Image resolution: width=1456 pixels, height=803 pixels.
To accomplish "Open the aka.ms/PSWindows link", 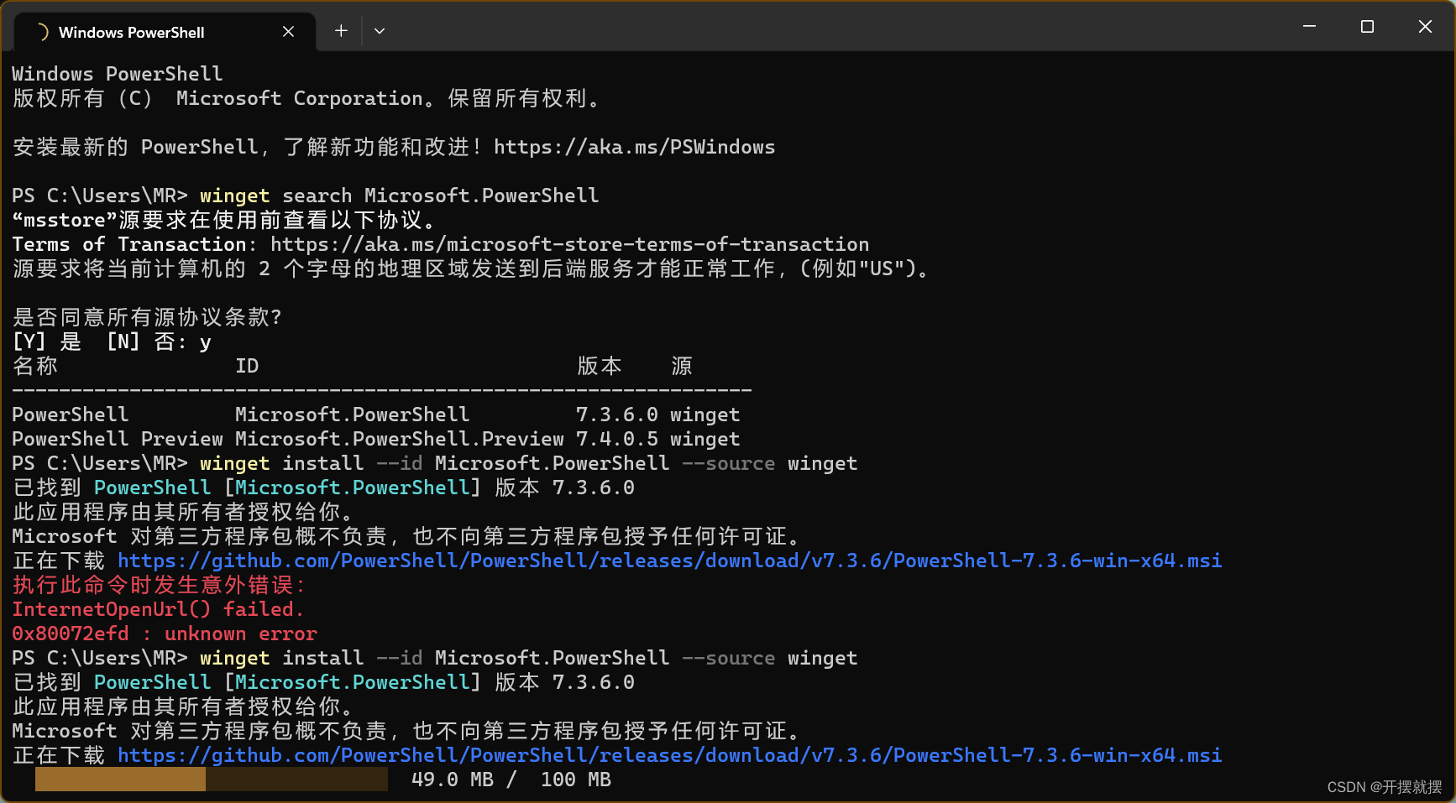I will click(634, 147).
